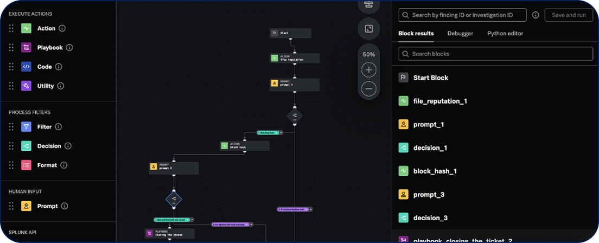Open the Python editor tab

click(x=505, y=34)
